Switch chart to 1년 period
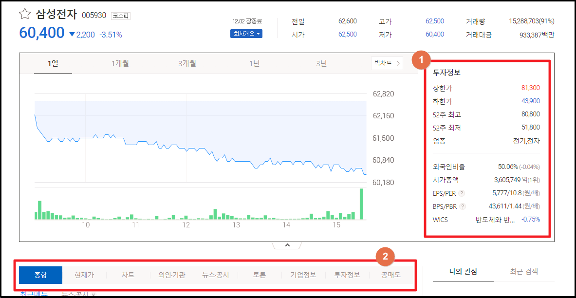576x298 pixels. [x=254, y=64]
